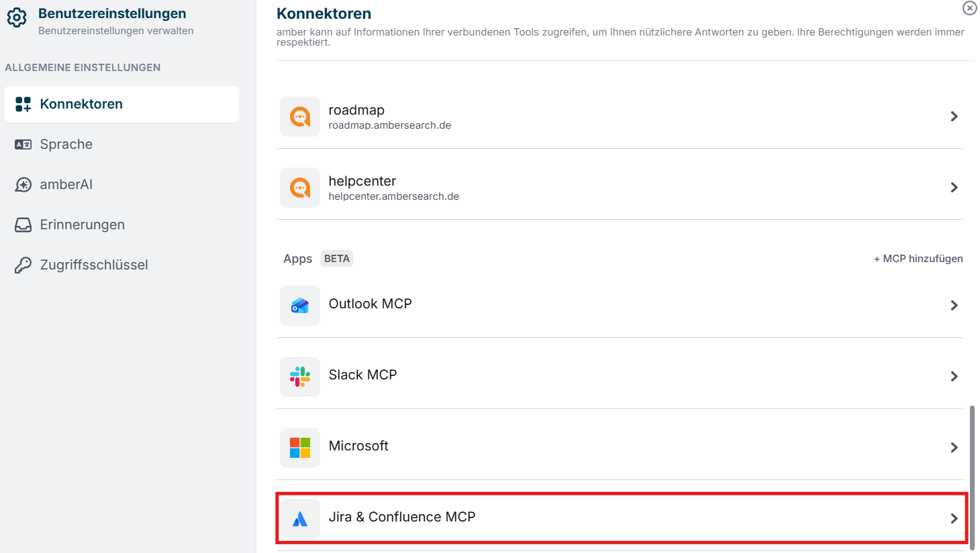Click the Slack MCP label
The width and height of the screenshot is (980, 553).
pos(363,375)
